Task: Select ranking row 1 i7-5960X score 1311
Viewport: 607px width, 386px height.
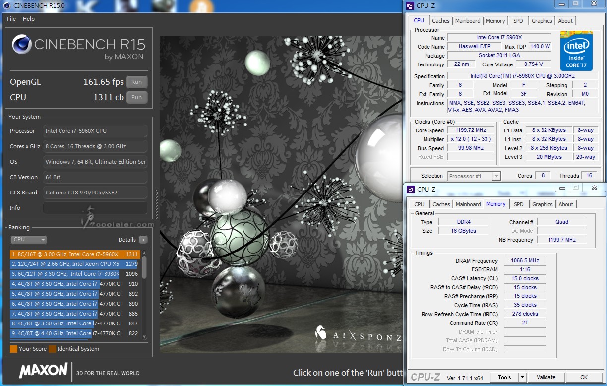Action: coord(75,254)
